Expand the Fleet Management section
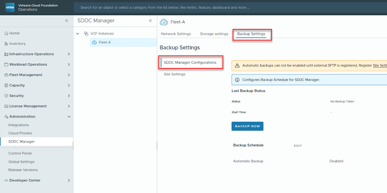The width and height of the screenshot is (387, 193). 69,75
